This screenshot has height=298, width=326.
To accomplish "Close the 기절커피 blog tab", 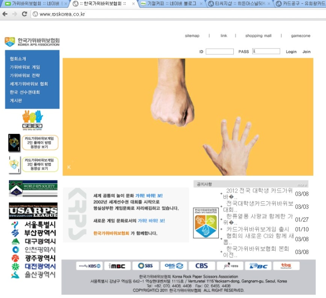I will [201, 4].
